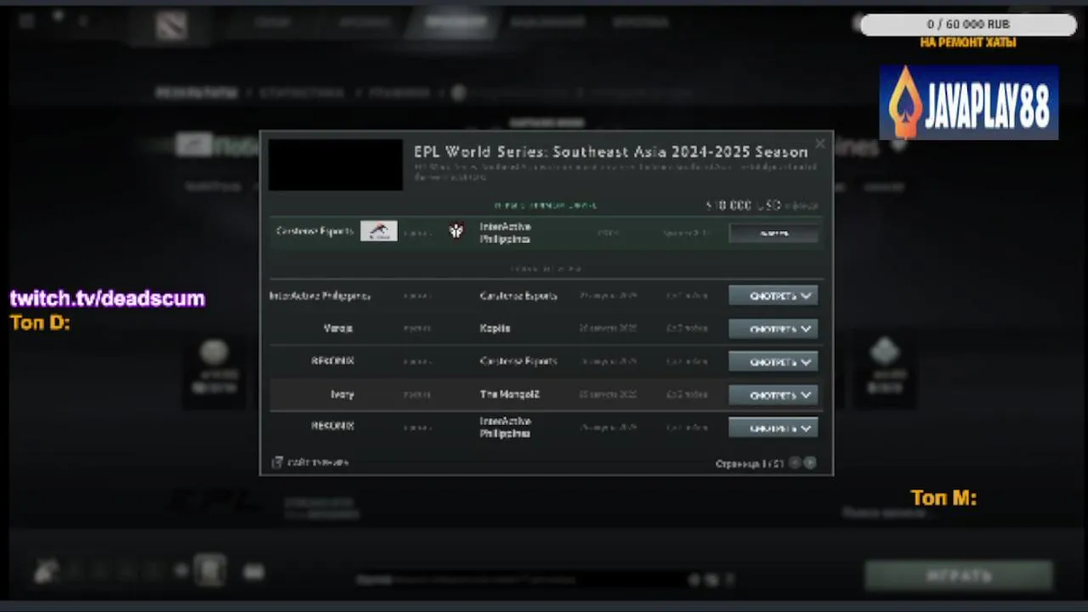This screenshot has width=1088, height=612.
Task: Watch the live Carstensz Esports match
Action: click(773, 232)
